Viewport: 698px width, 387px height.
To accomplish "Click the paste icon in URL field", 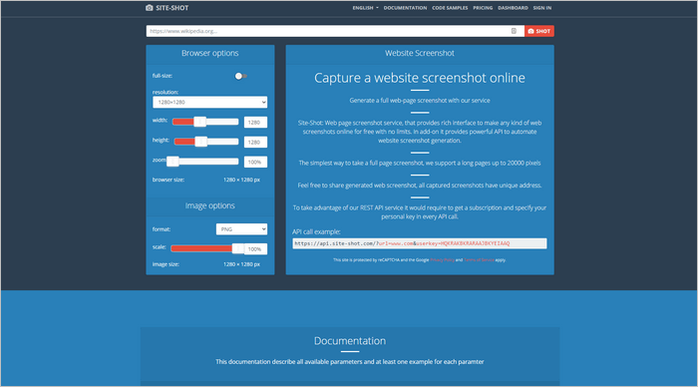I will click(514, 31).
